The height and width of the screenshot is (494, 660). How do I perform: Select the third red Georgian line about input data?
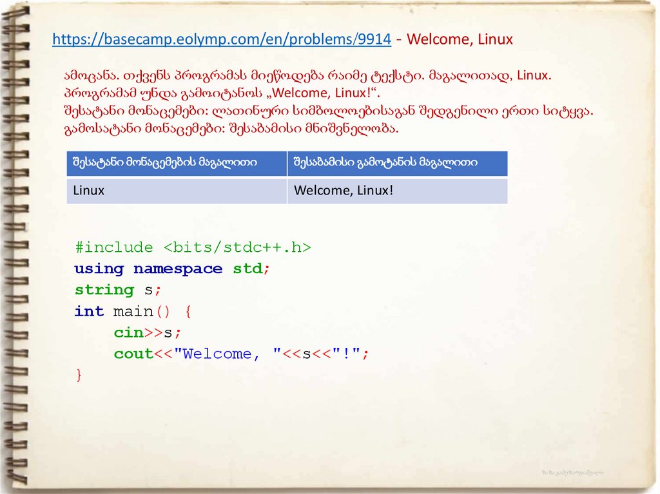[x=328, y=111]
